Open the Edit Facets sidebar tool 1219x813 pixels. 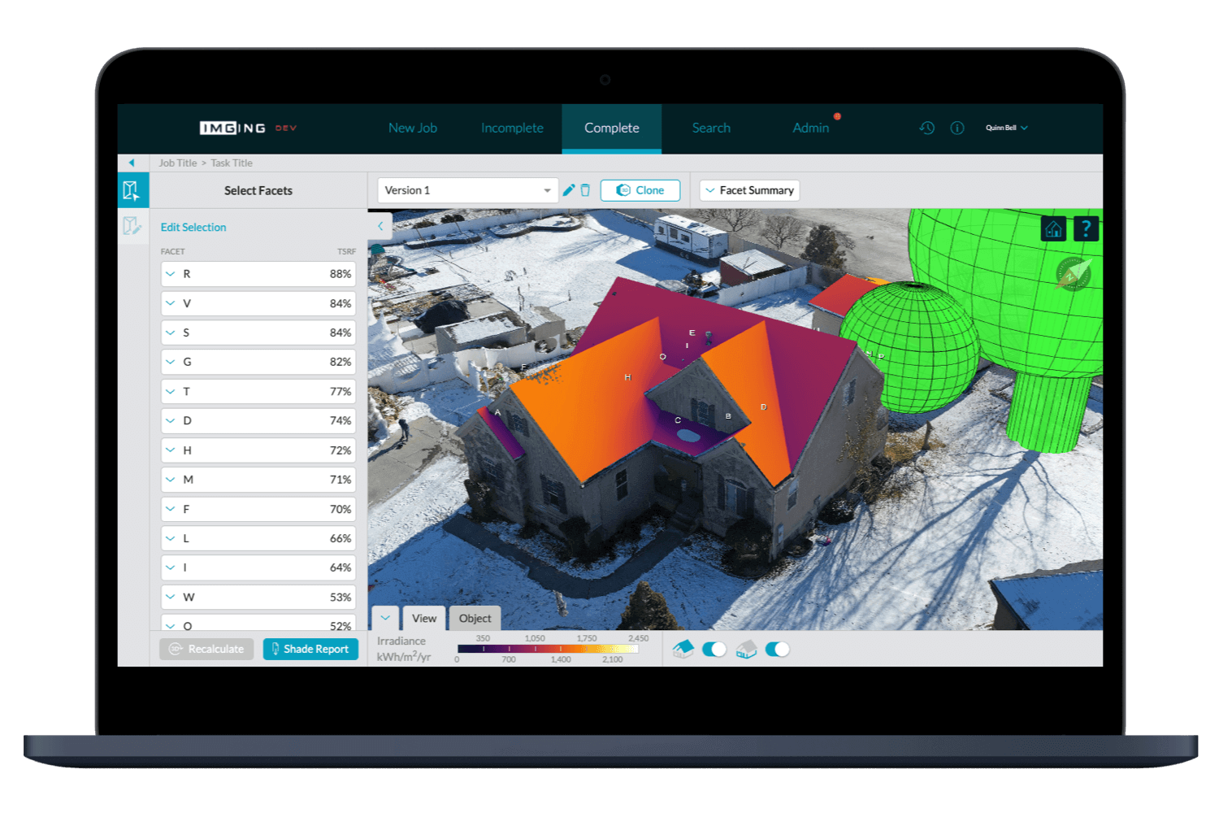132,226
